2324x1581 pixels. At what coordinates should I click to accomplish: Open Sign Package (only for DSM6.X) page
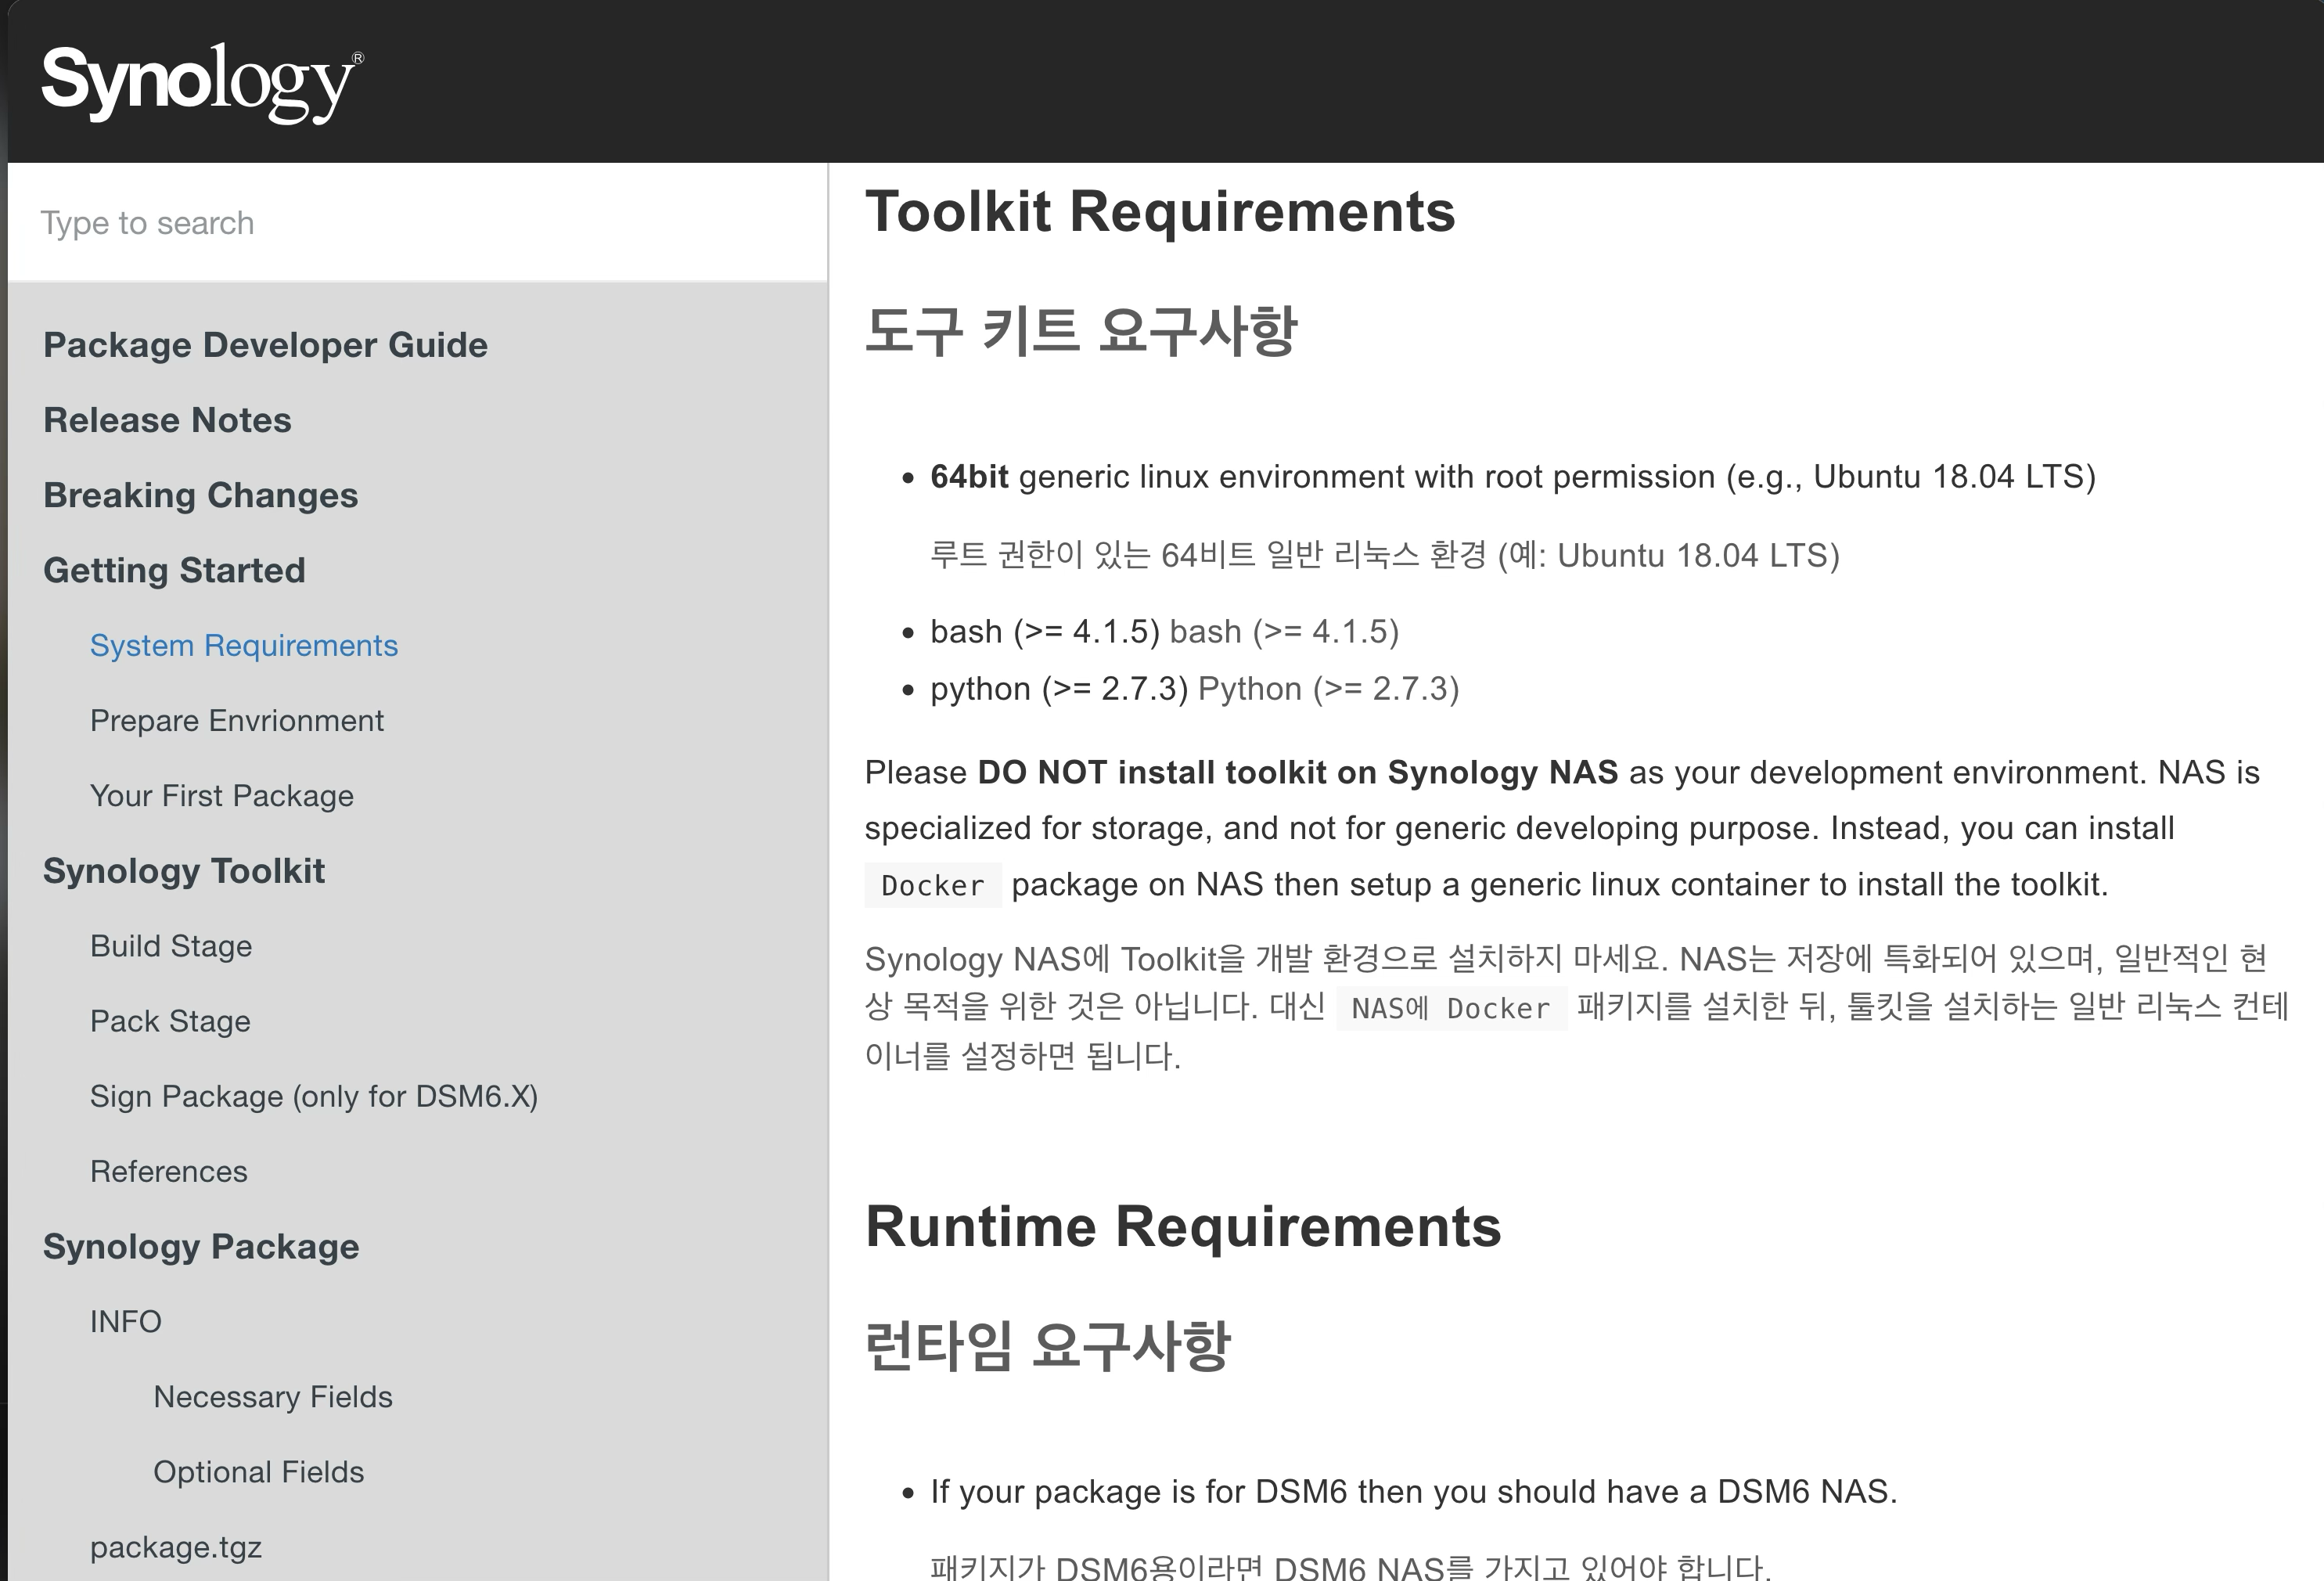pos(313,1096)
